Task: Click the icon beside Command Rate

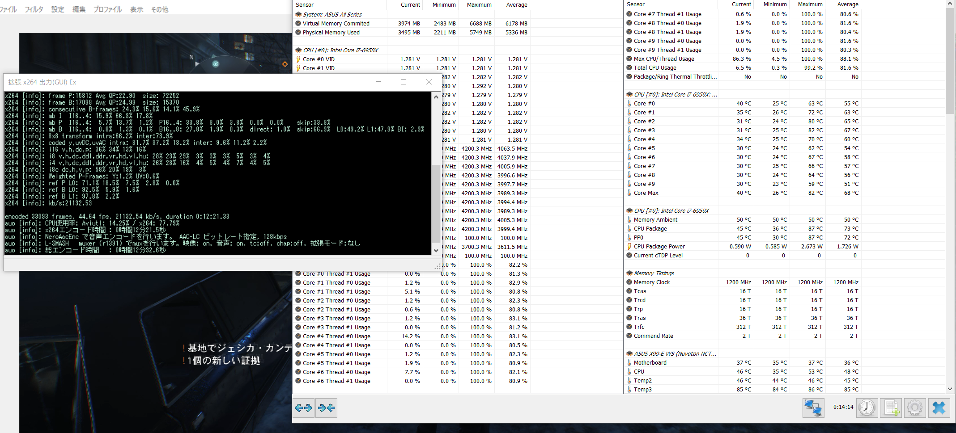Action: (x=629, y=336)
